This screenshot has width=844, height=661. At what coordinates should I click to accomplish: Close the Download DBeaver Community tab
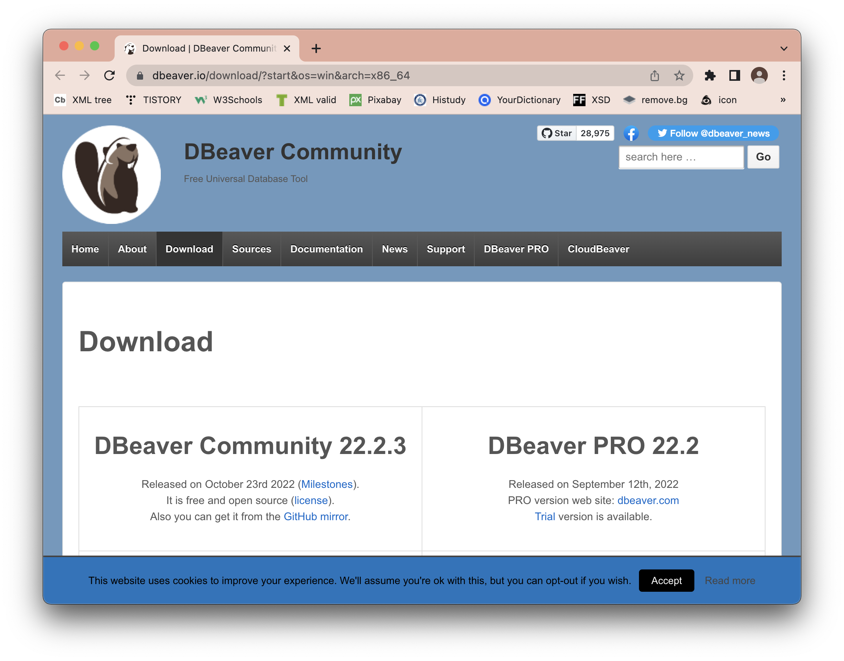point(287,48)
